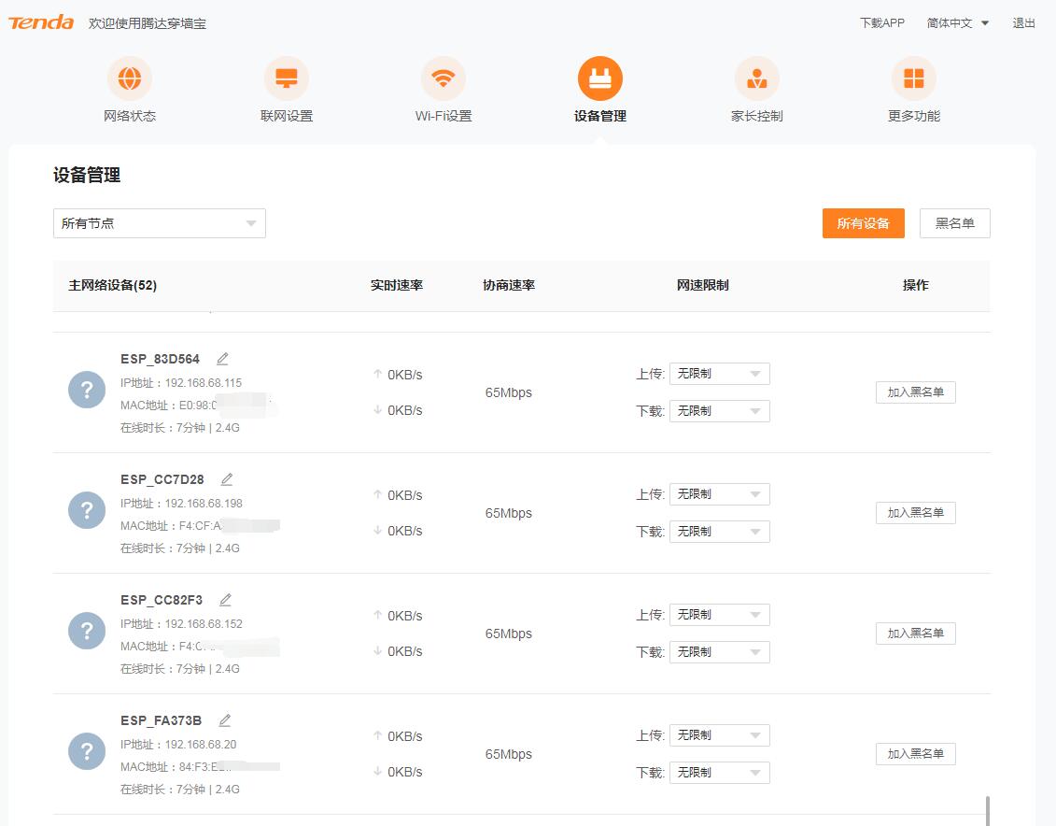Open the 更多功能 grid icon

[914, 78]
